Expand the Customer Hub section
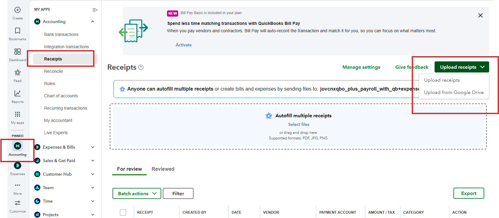This screenshot has height=218, width=499. pos(93,174)
